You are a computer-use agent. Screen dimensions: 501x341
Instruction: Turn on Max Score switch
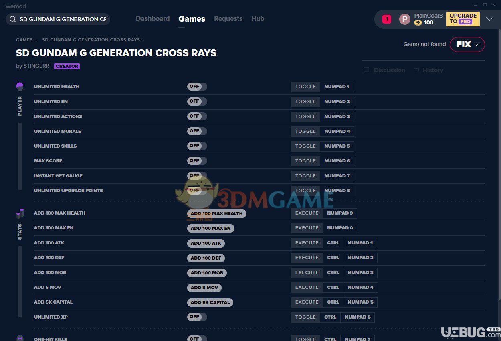click(197, 161)
